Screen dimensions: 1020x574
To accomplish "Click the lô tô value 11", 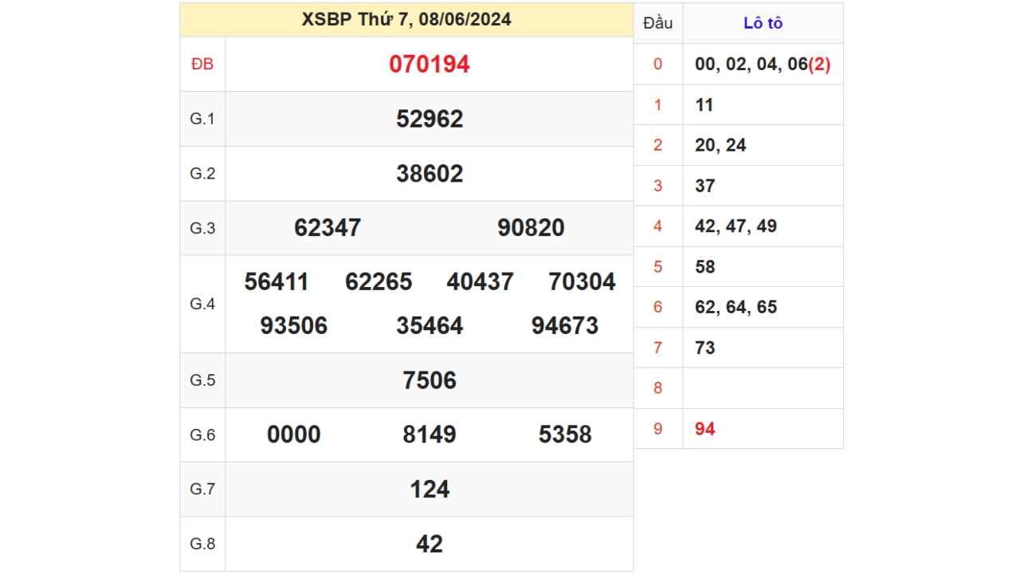I will (704, 105).
